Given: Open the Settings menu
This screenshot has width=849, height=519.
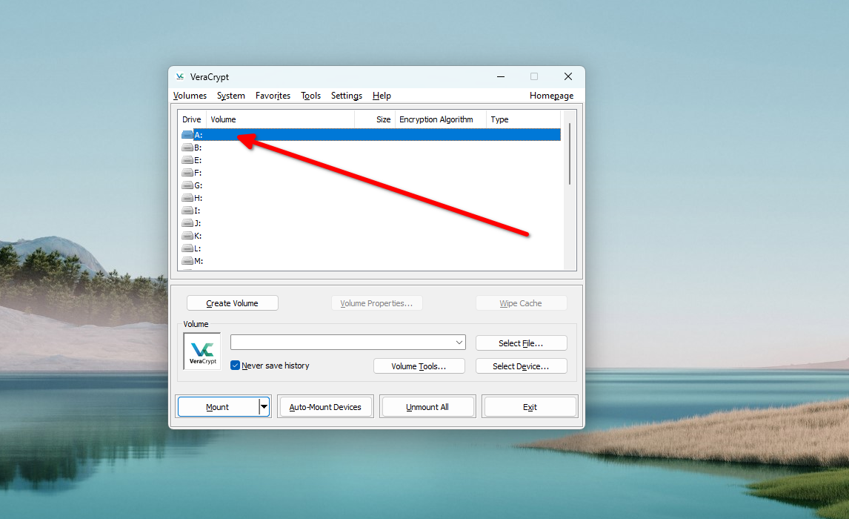Looking at the screenshot, I should [347, 96].
